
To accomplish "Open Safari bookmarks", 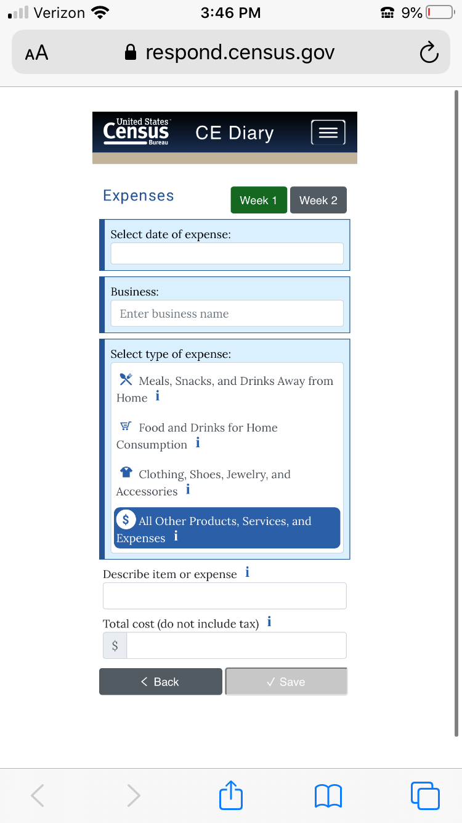I will (328, 795).
